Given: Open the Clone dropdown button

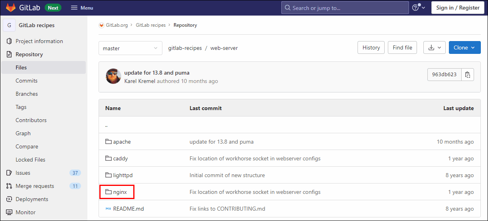Looking at the screenshot, I should [464, 47].
